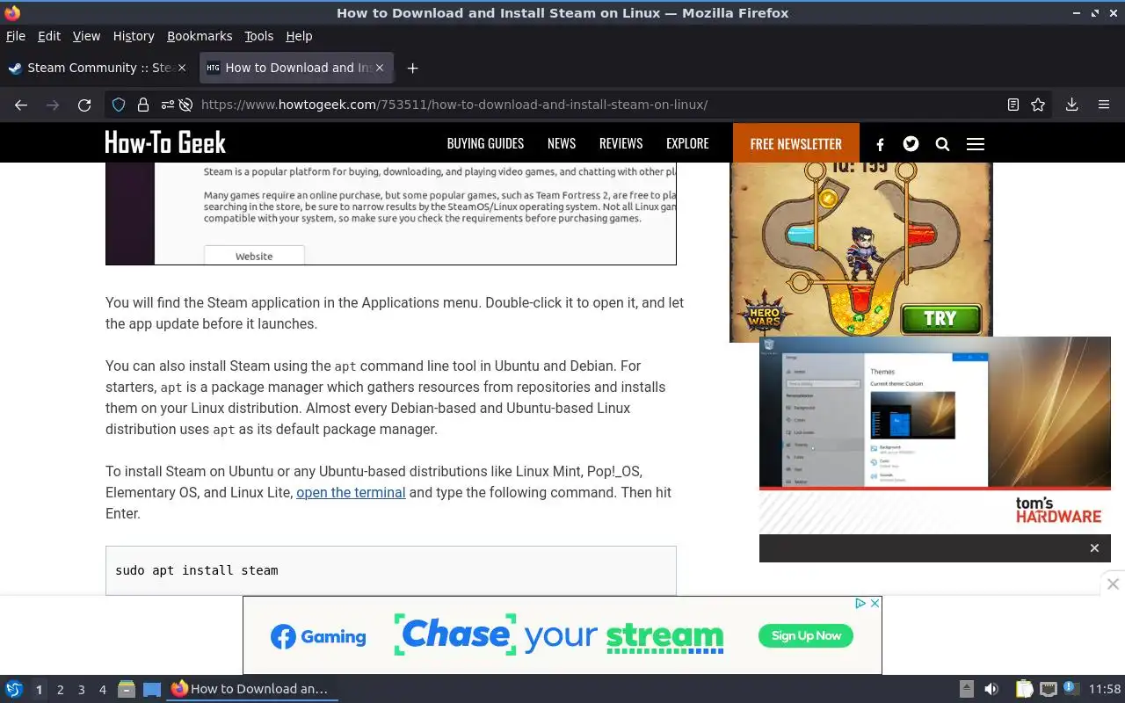Go back to the previous page
Screen dimensions: 1125x703
21,105
